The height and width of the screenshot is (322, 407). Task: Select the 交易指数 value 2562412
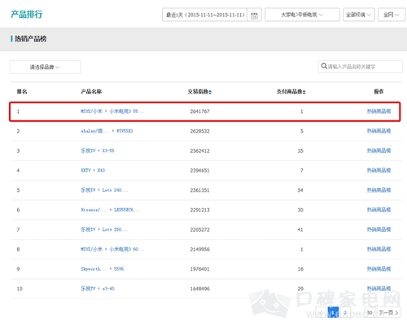click(x=199, y=150)
